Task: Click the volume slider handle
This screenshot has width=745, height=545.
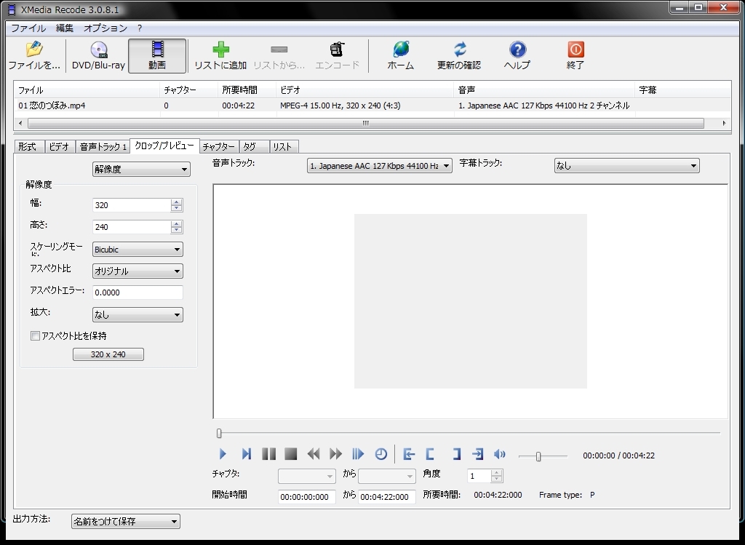Action: pos(538,456)
